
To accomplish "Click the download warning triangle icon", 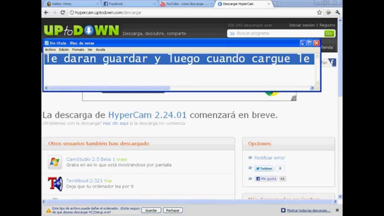I will 49,211.
